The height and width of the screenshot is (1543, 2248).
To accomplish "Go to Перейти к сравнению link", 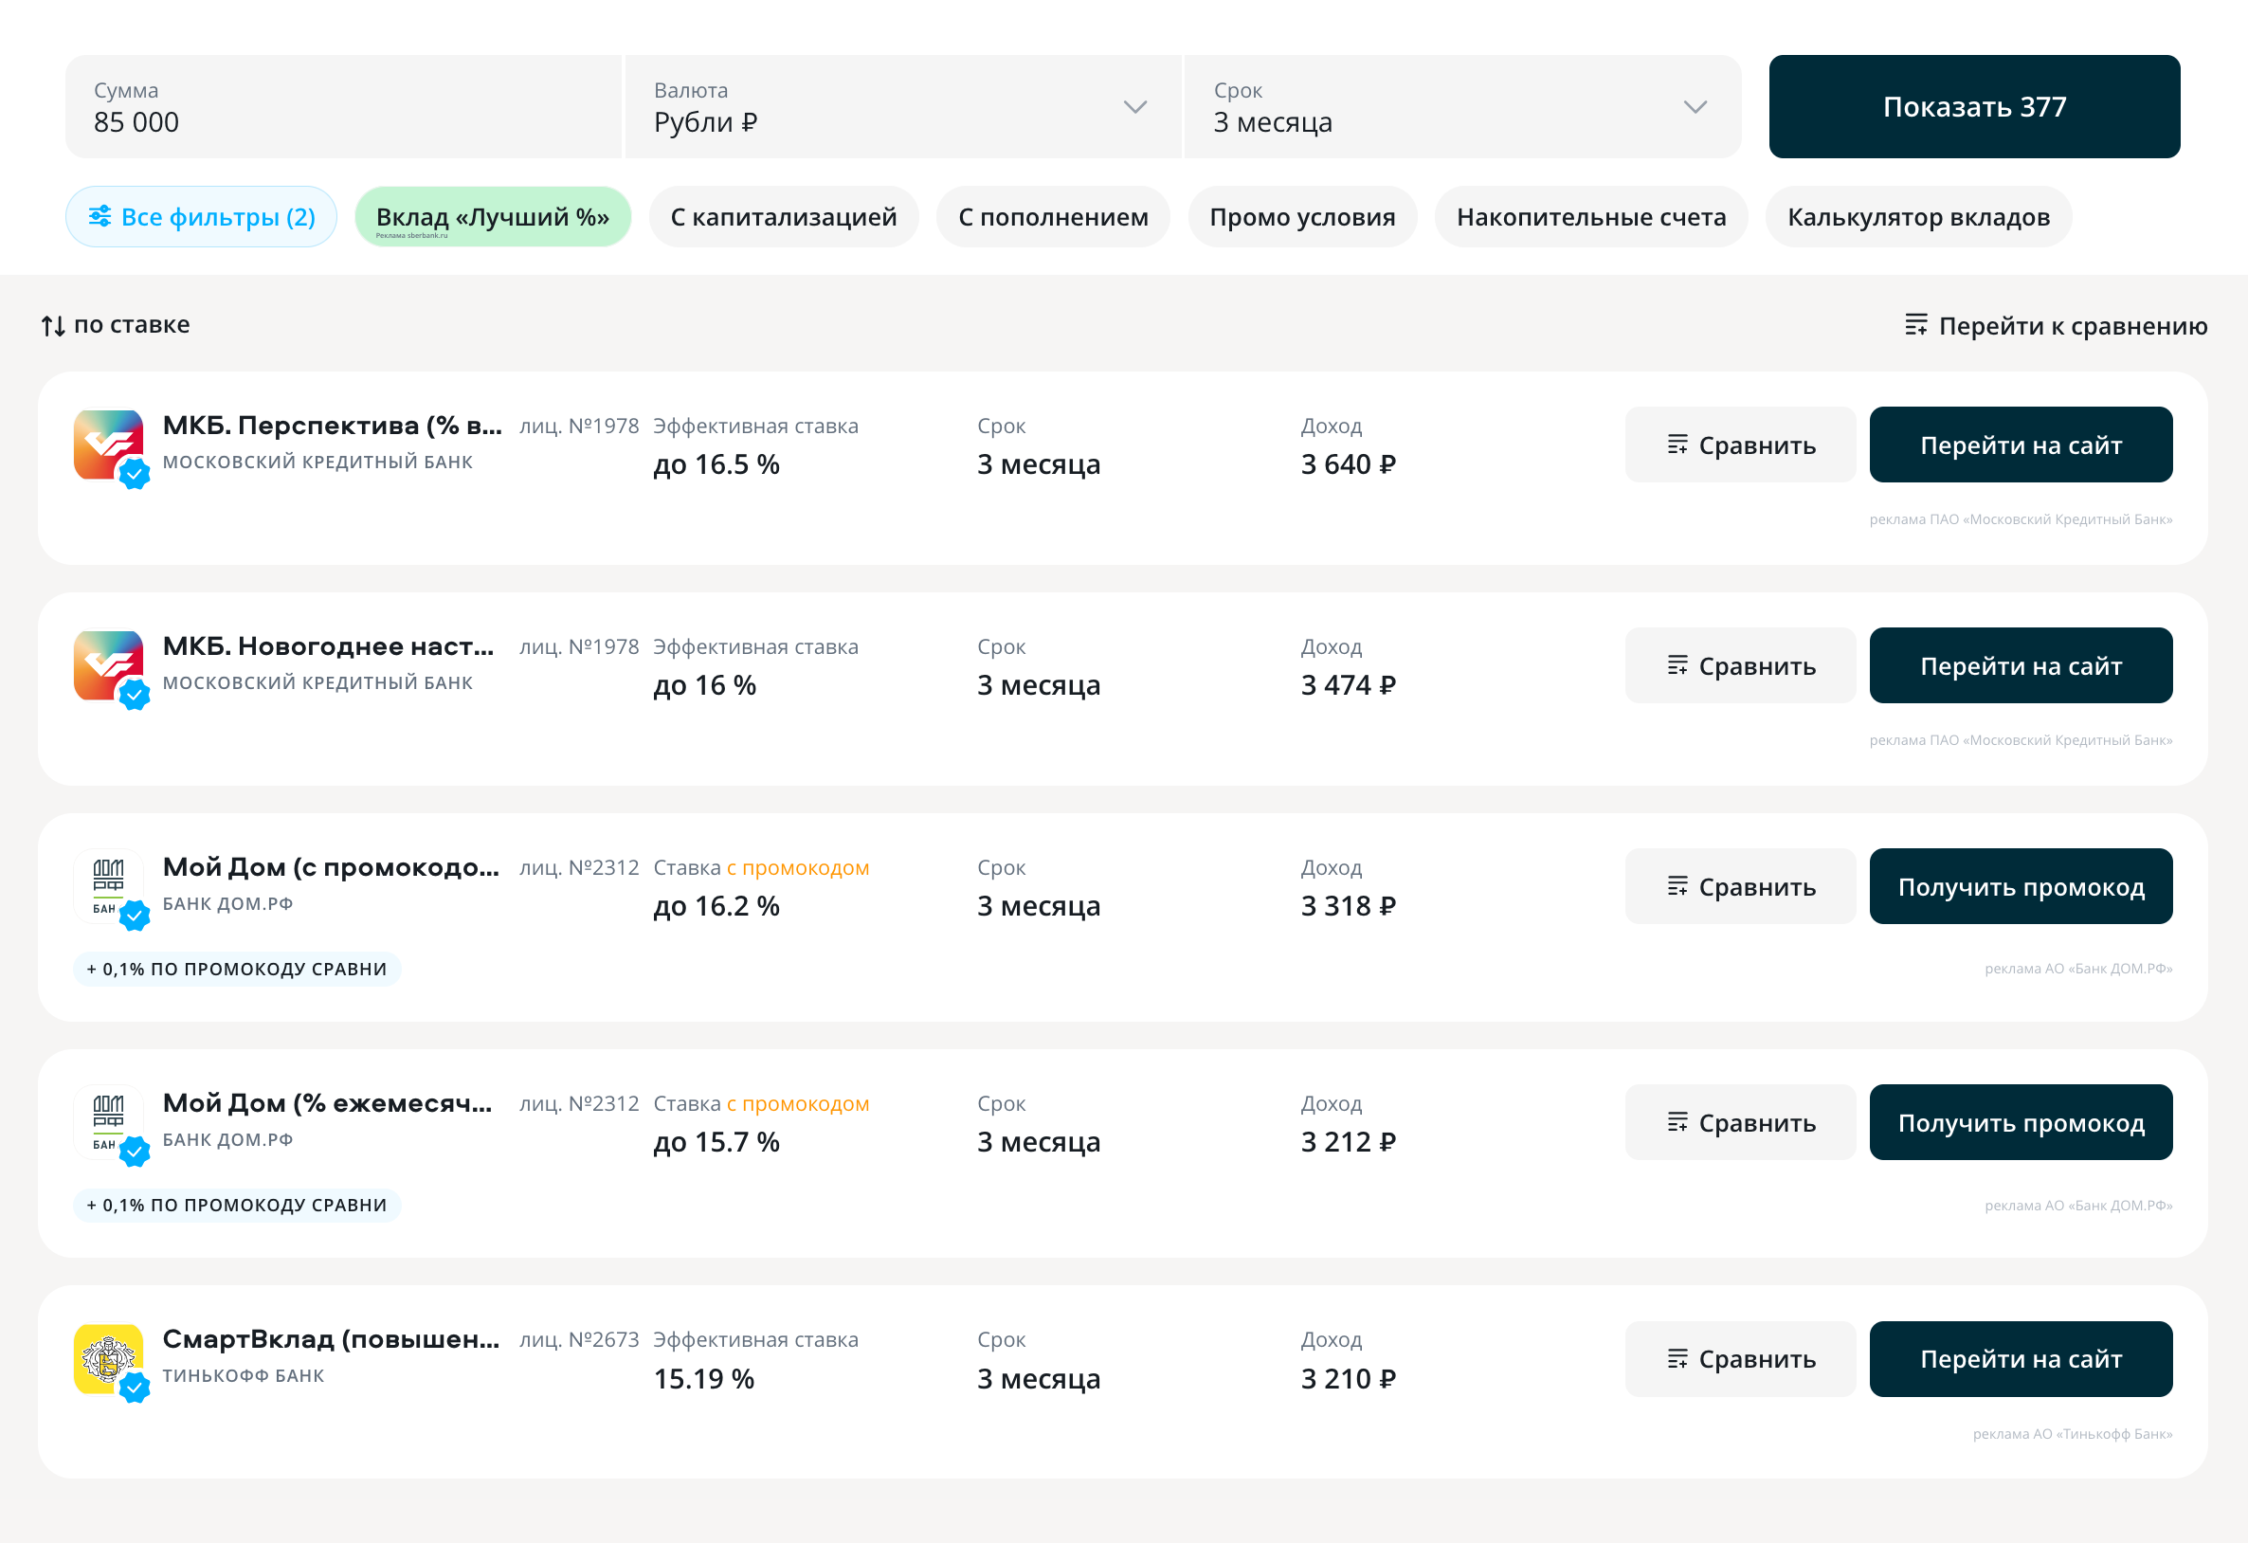I will coord(2057,326).
